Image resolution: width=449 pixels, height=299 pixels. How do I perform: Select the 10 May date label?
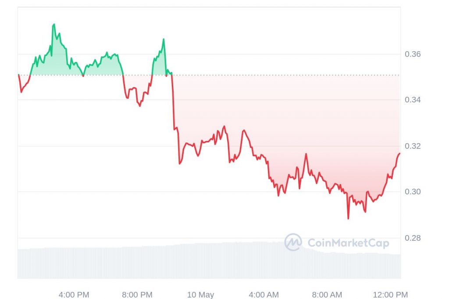point(200,295)
